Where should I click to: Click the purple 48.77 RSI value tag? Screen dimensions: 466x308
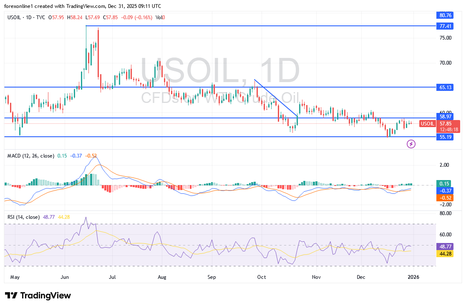click(444, 246)
